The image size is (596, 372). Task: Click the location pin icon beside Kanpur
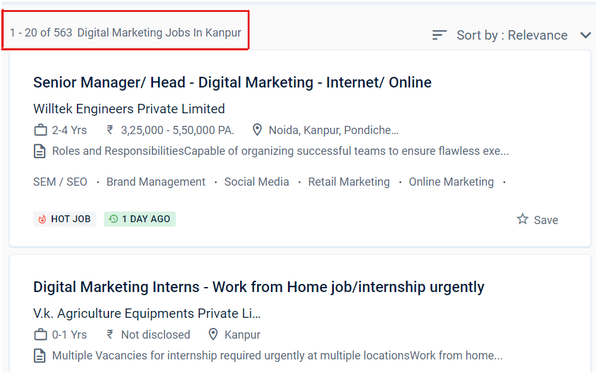pos(213,334)
